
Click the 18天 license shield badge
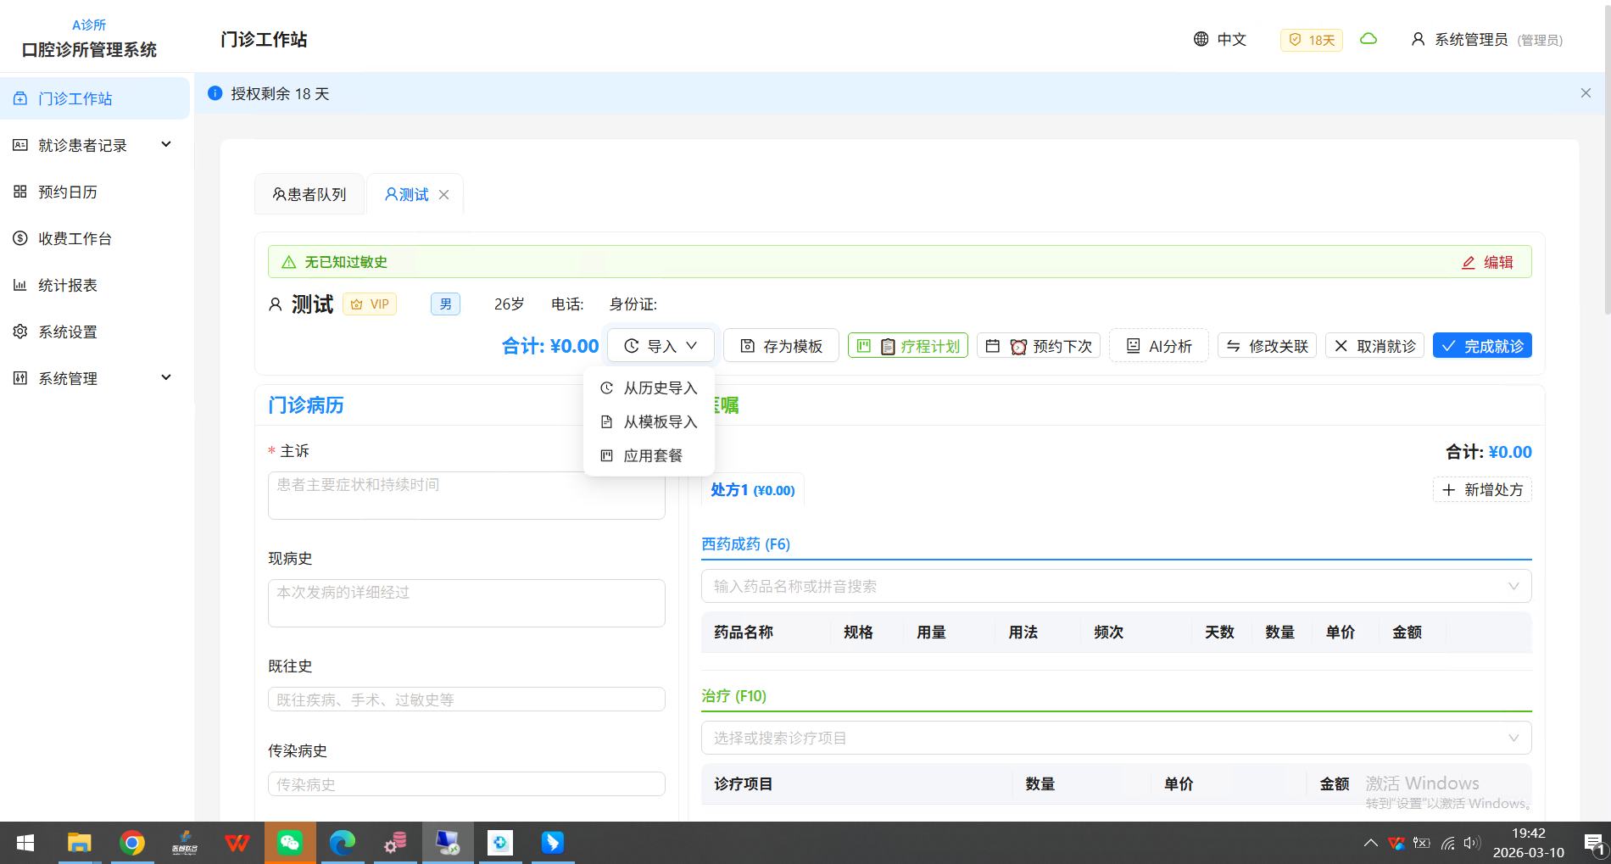pos(1311,40)
